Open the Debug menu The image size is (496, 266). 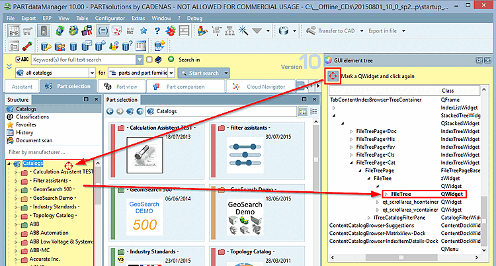click(x=194, y=19)
